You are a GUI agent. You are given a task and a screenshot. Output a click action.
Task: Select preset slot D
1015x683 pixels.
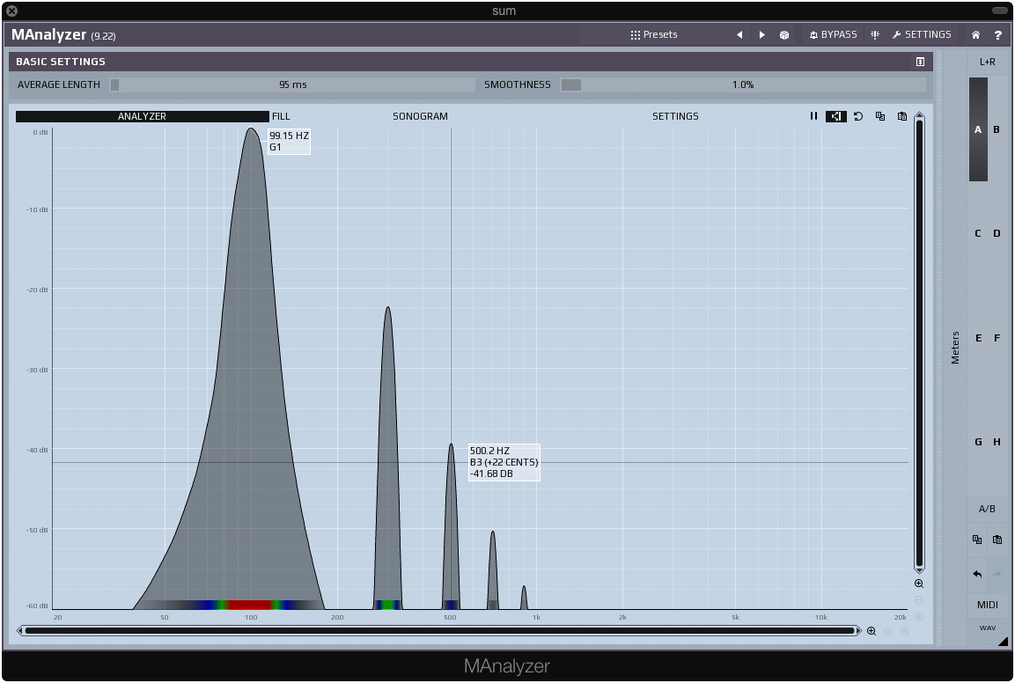point(997,233)
